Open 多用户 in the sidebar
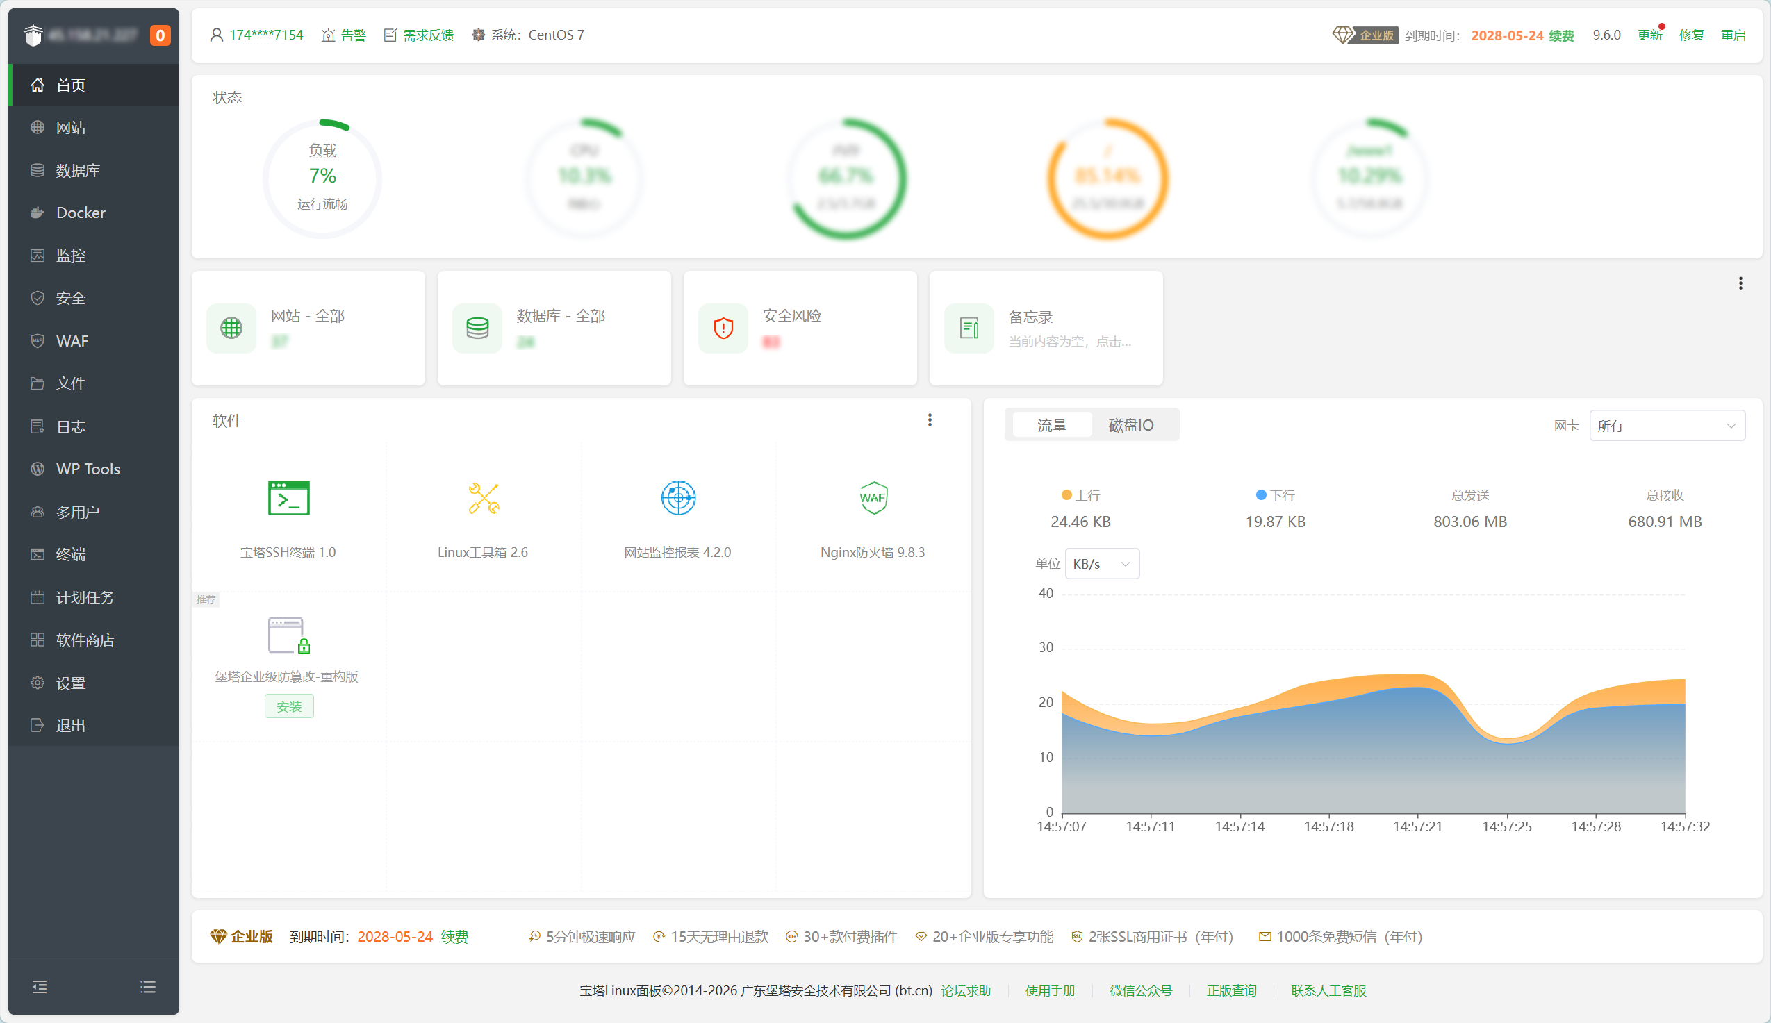Viewport: 1771px width, 1023px height. 94,513
